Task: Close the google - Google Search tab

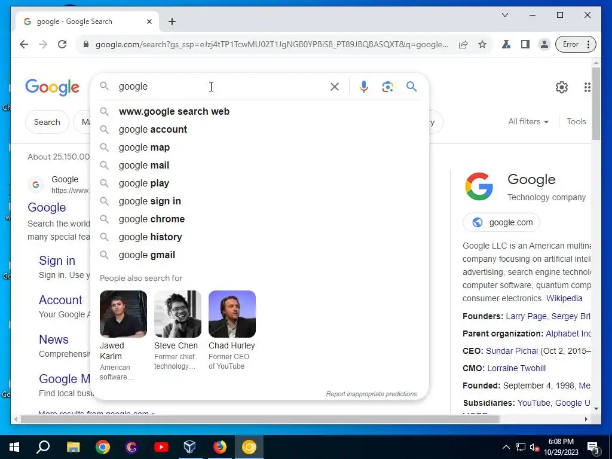Action: pos(149,22)
